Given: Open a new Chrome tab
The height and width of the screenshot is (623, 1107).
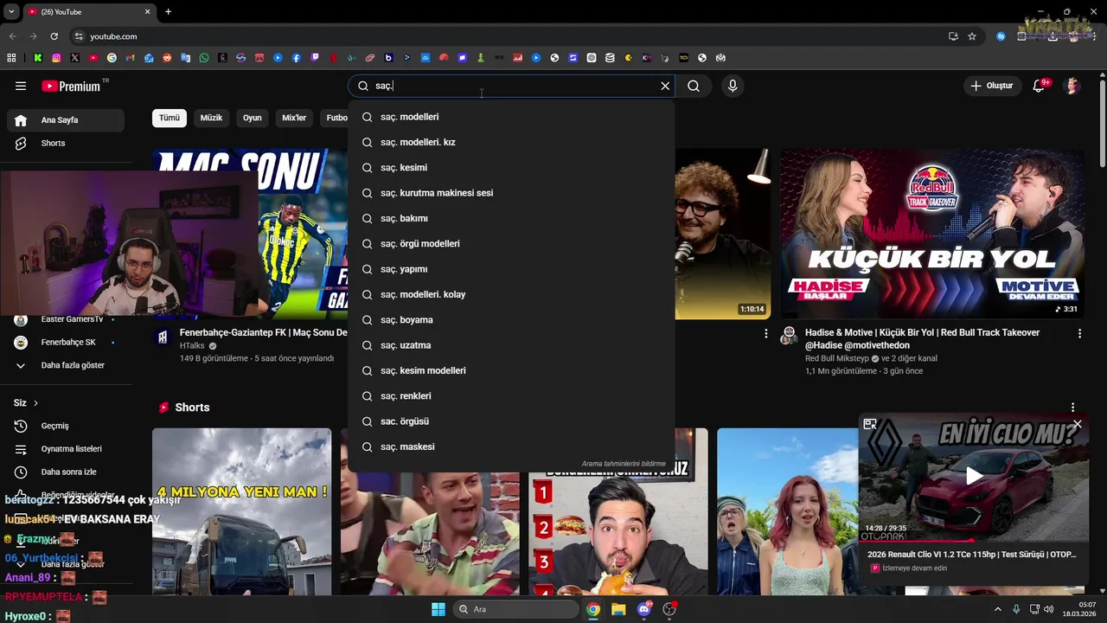Looking at the screenshot, I should 168,11.
